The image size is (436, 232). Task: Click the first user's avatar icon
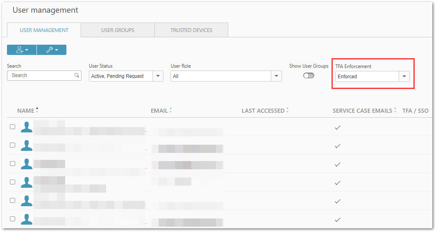coord(27,127)
